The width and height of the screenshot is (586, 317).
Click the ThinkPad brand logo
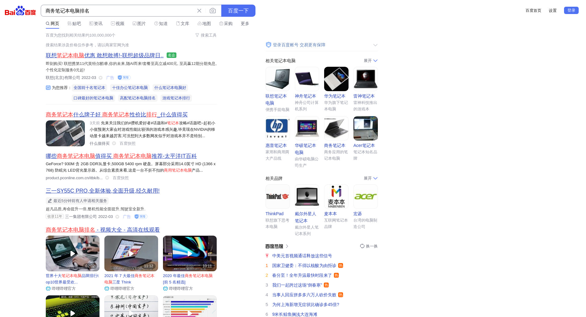277,197
